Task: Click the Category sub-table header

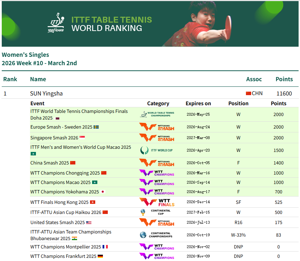Action: [158, 103]
